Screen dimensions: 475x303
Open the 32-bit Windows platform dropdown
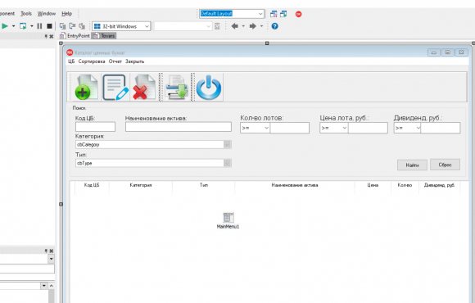point(121,26)
